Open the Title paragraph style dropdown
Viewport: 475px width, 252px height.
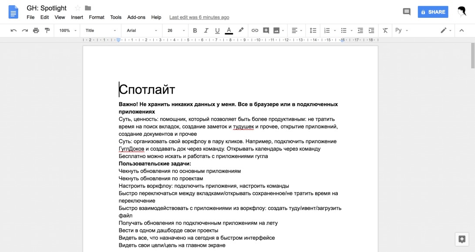tap(101, 30)
